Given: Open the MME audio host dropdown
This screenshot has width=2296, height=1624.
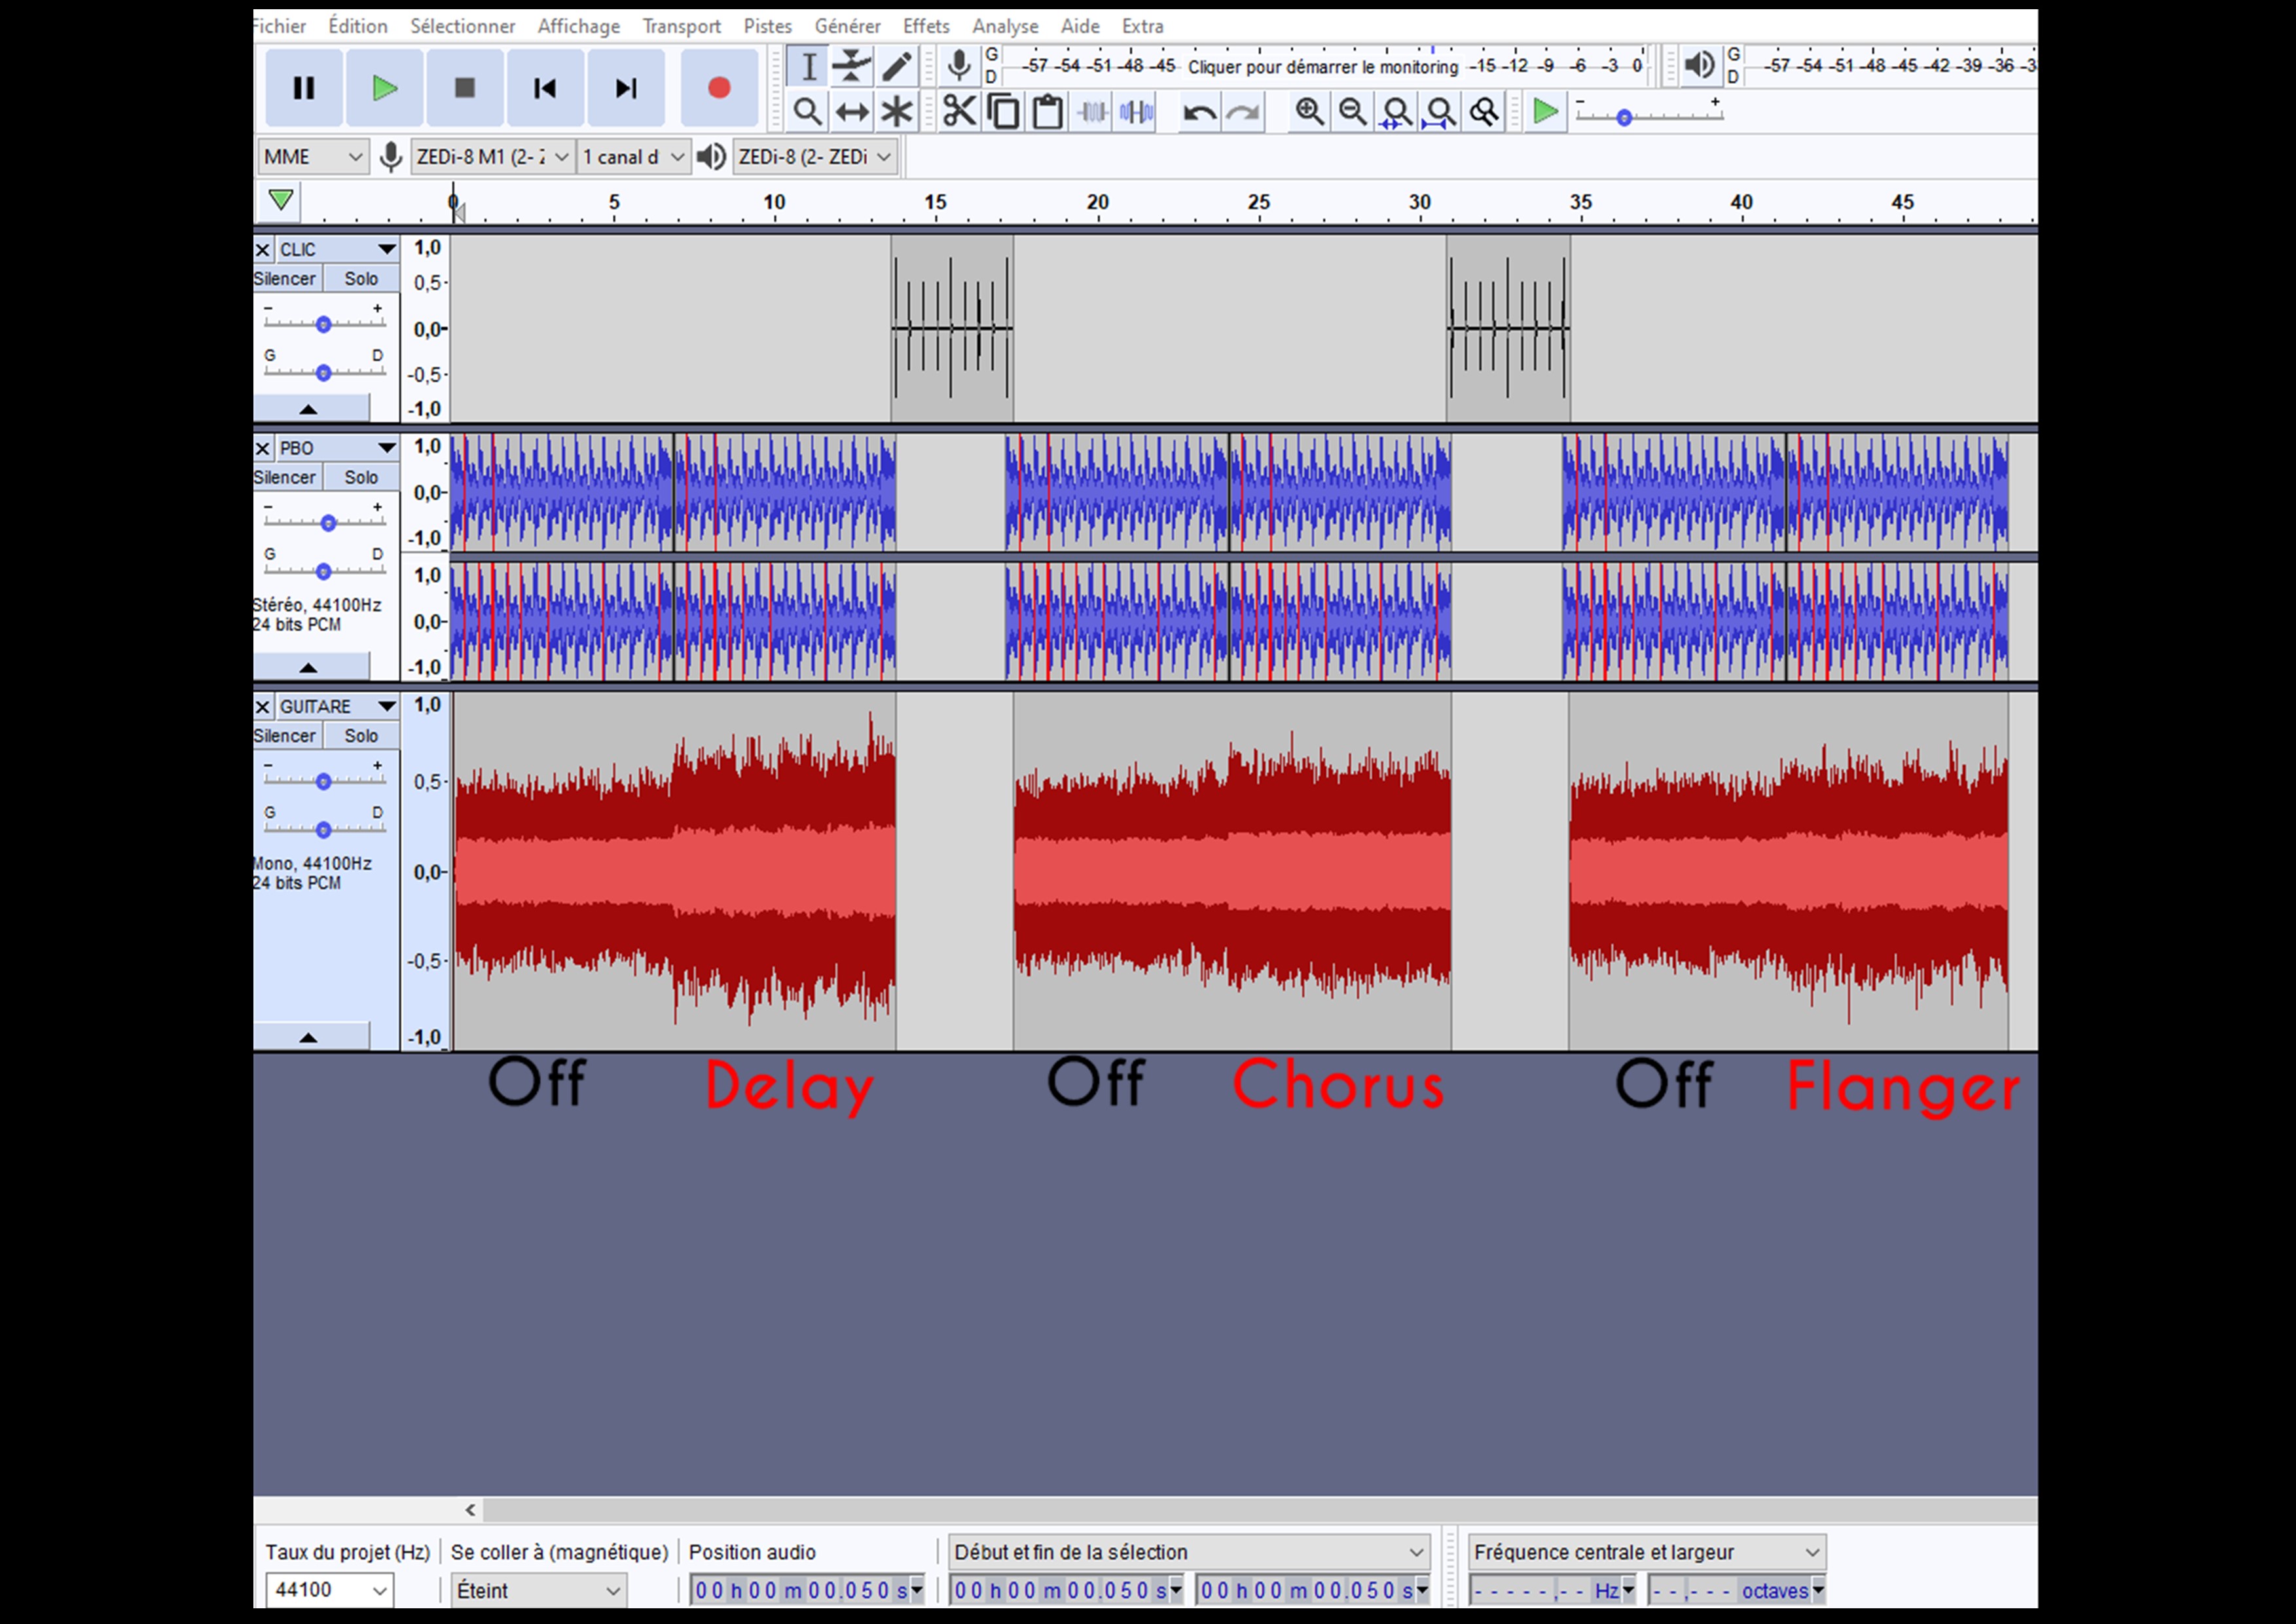Looking at the screenshot, I should click(313, 157).
